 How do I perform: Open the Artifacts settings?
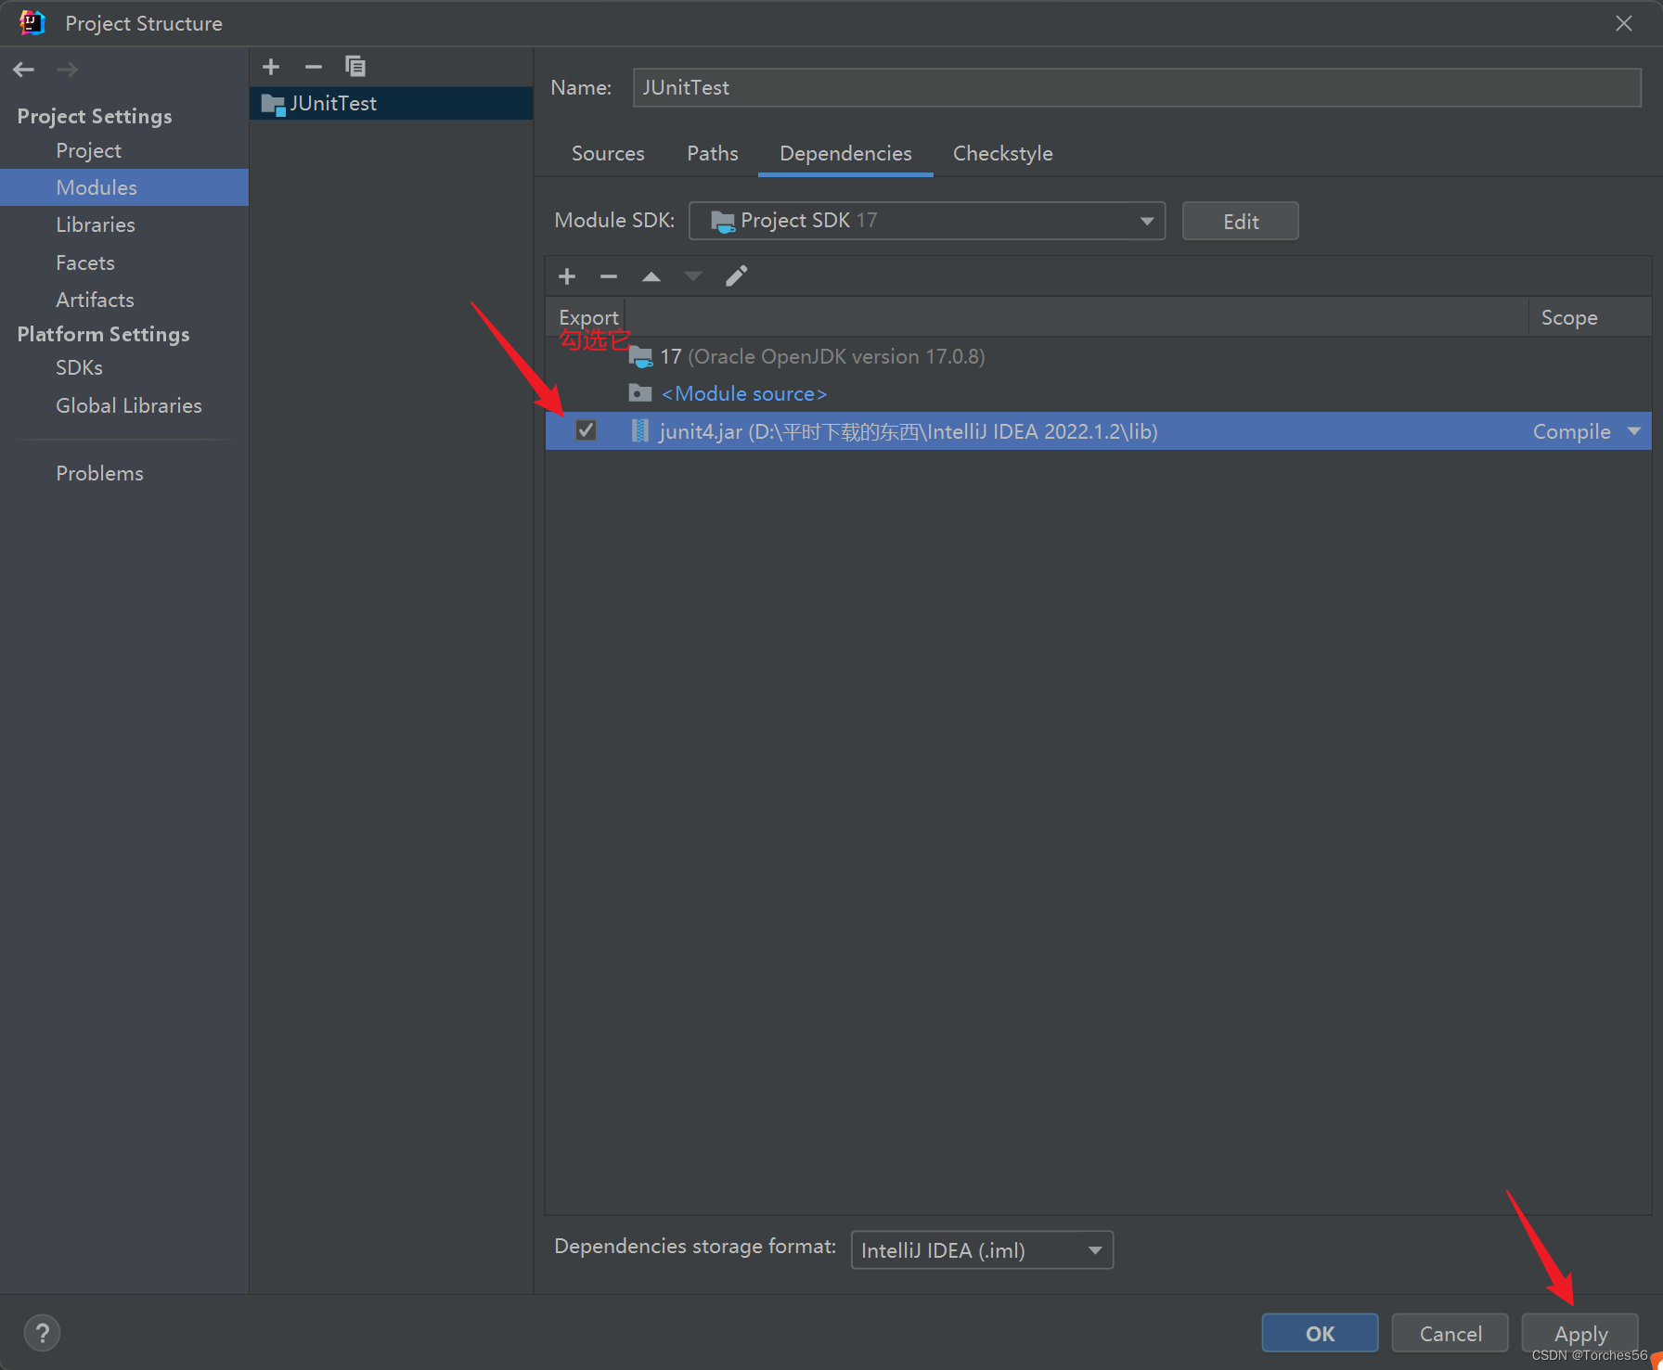pos(95,300)
